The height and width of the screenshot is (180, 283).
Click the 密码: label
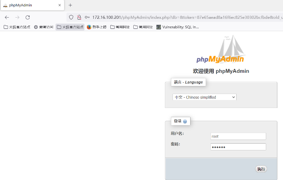[x=175, y=144]
